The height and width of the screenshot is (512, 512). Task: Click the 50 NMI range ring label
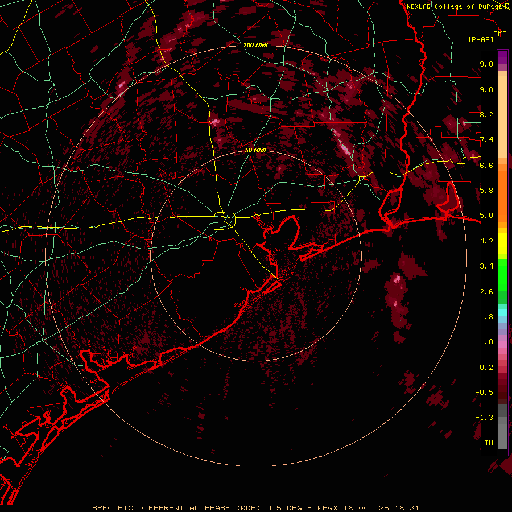255,151
